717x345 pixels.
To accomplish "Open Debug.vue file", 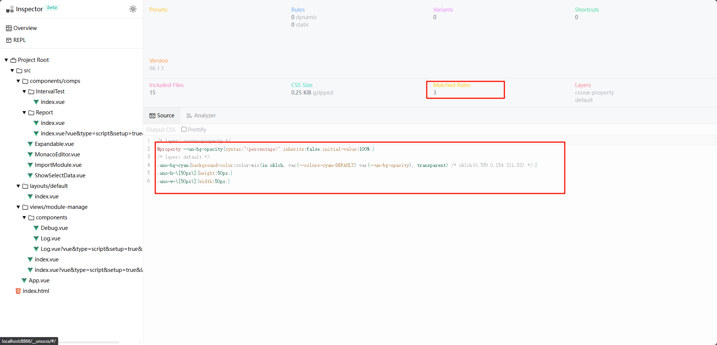I will click(x=54, y=228).
